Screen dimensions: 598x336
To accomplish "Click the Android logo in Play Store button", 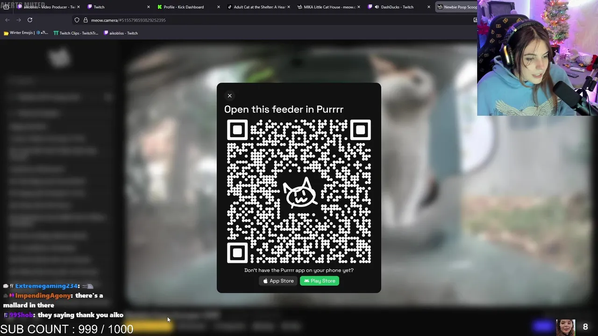I will click(306, 281).
